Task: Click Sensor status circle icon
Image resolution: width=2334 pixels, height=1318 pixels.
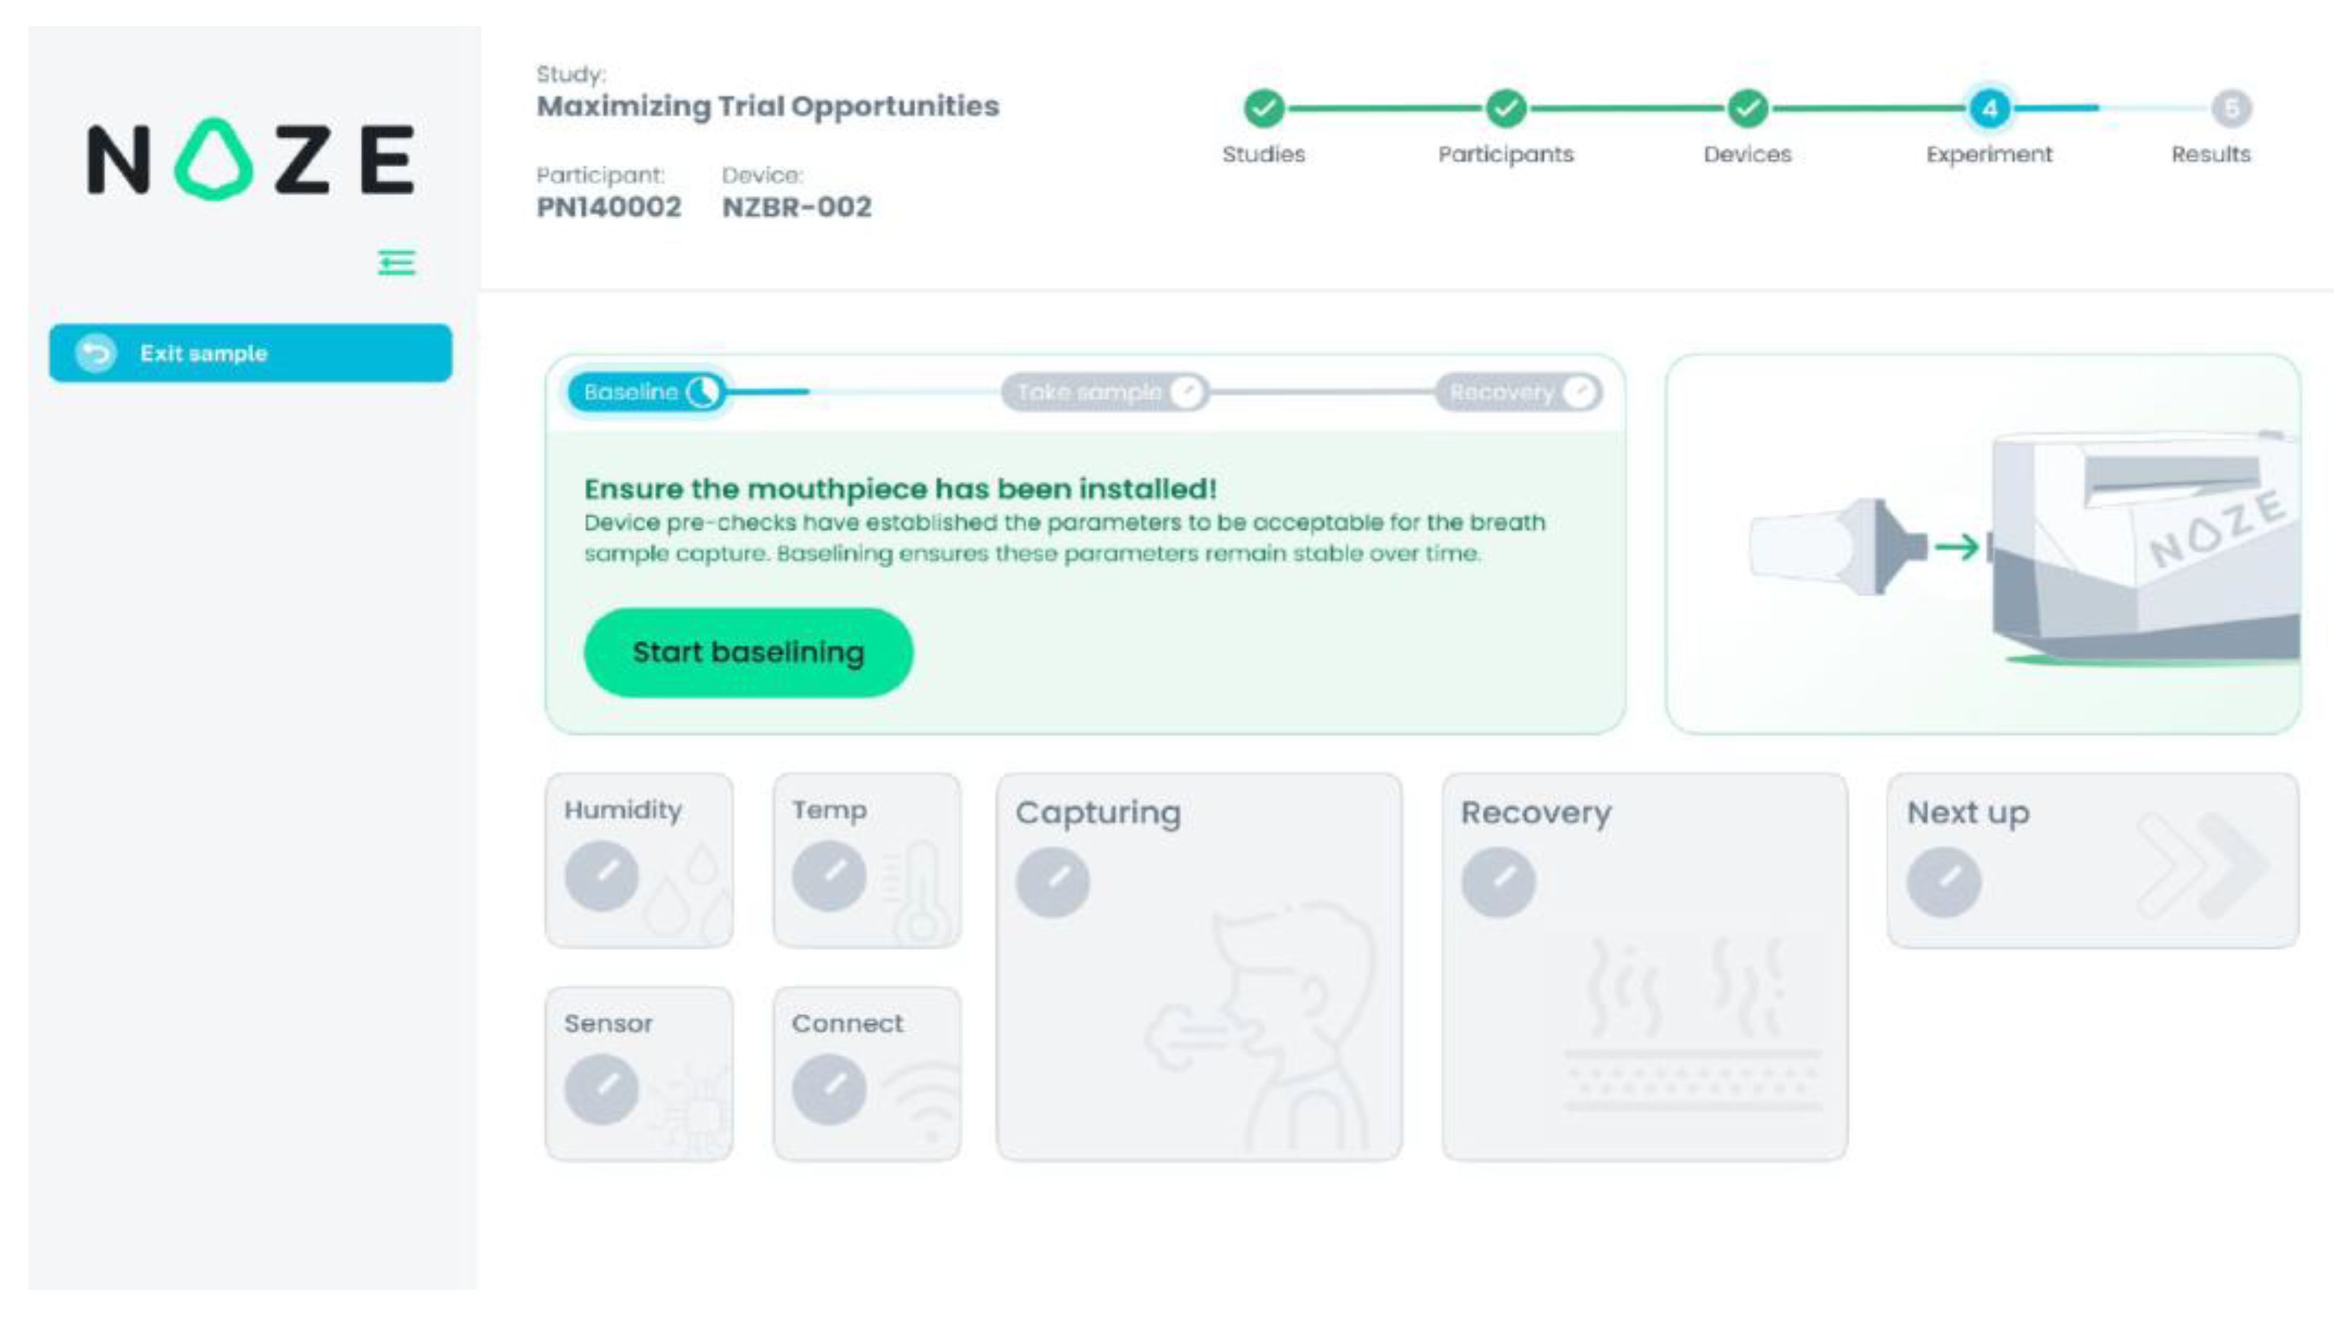Action: (602, 1088)
